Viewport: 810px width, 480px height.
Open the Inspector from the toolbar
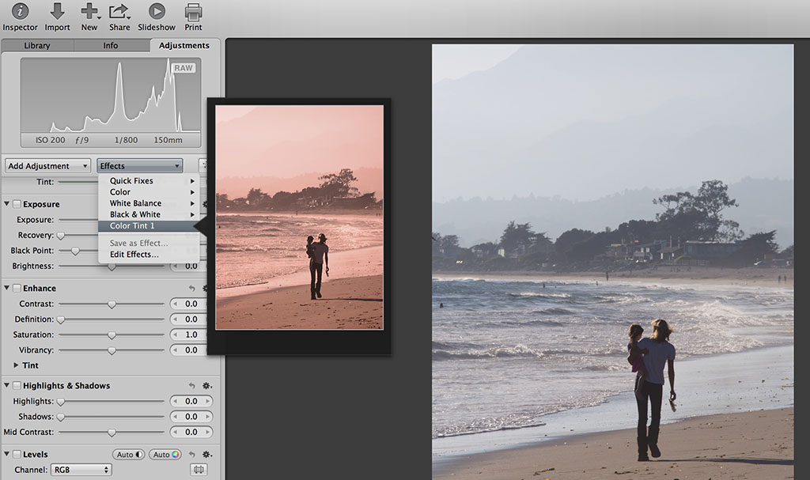(20, 12)
